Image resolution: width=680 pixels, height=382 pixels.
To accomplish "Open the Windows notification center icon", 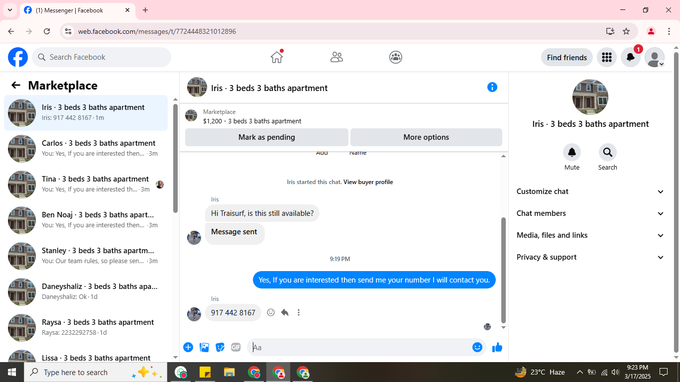I will tap(664, 372).
